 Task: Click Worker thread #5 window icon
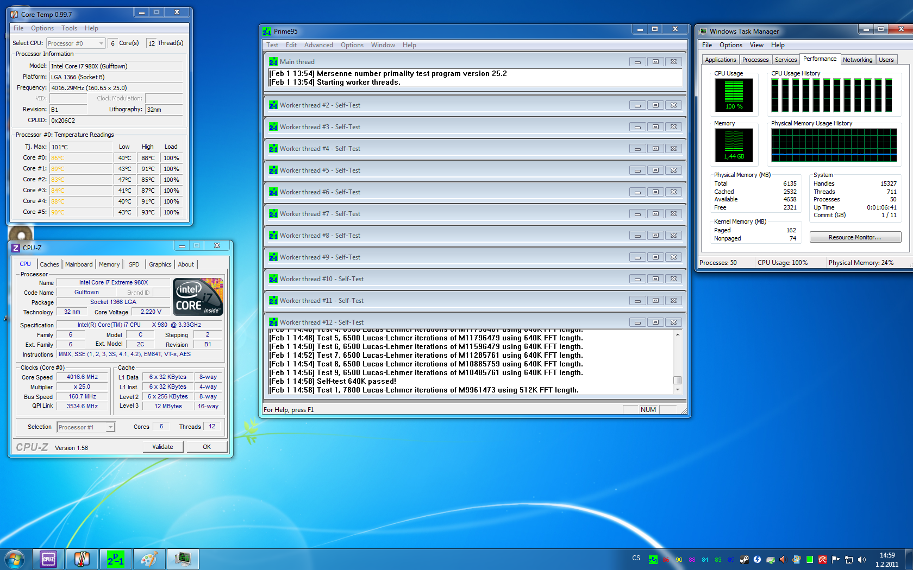pyautogui.click(x=273, y=170)
